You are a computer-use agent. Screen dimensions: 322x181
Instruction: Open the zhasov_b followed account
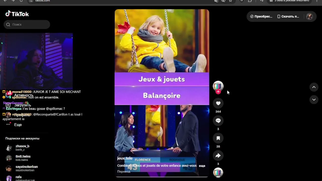point(22,148)
